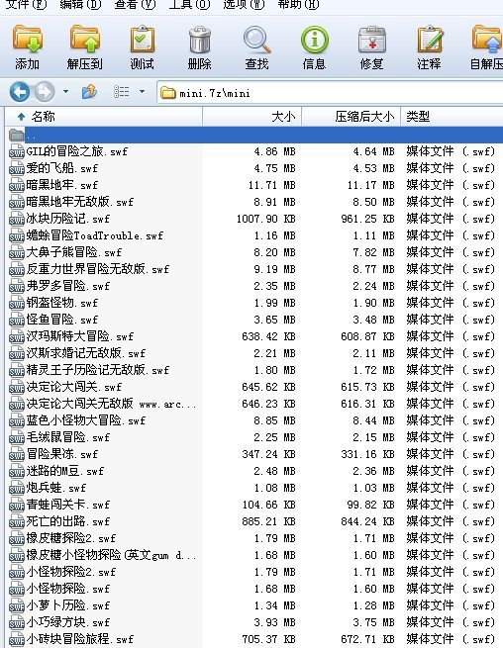Select the parent folder '..' row
The image size is (503, 648).
pos(255,135)
